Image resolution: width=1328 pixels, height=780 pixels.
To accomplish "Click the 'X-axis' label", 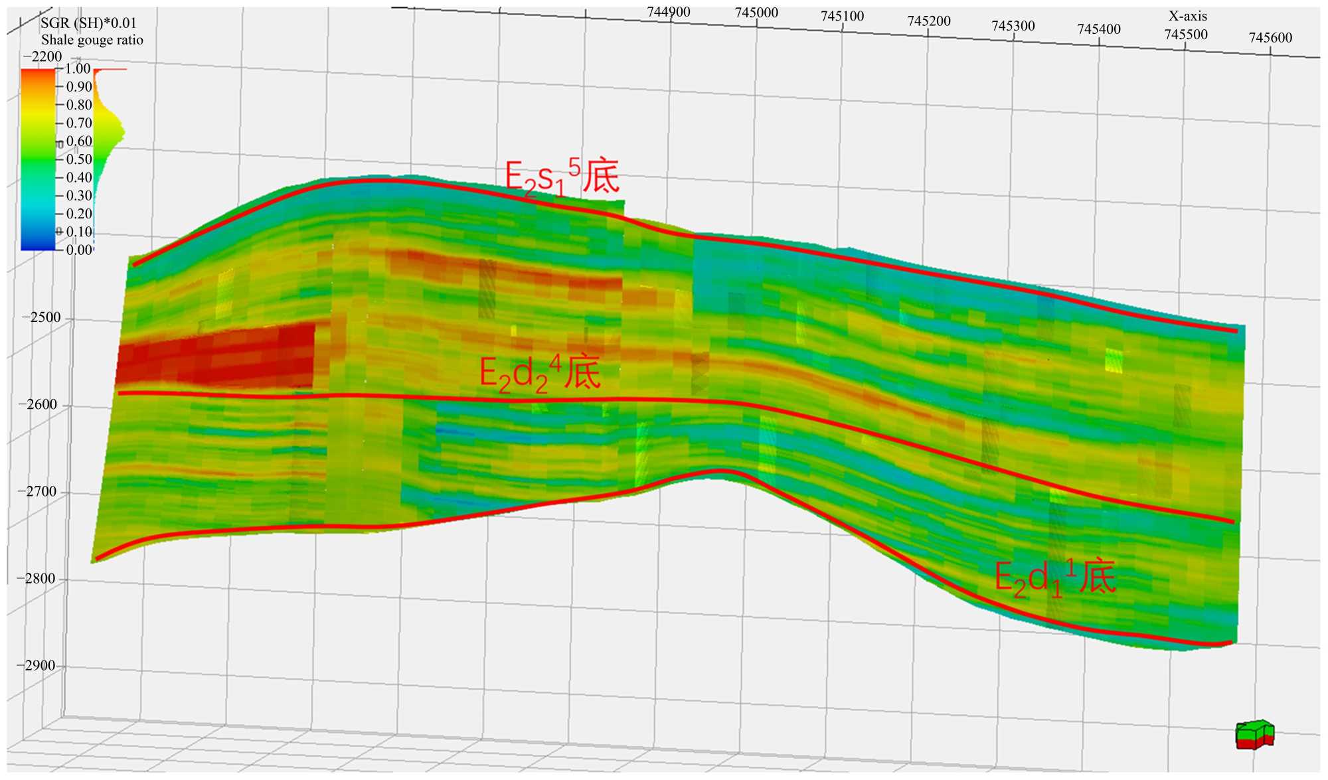I will [1187, 16].
